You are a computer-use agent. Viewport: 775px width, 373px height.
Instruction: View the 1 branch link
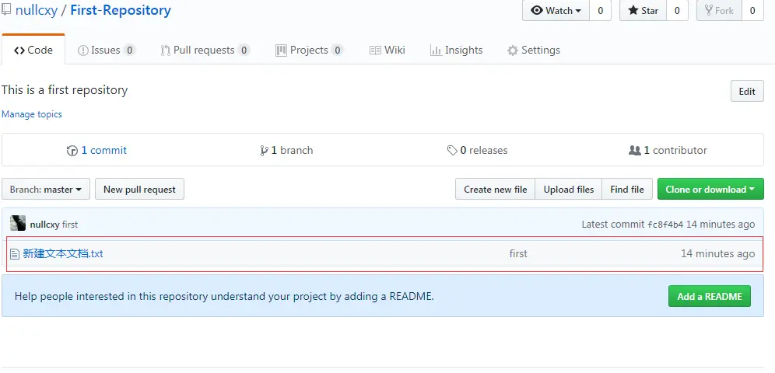[x=292, y=150]
